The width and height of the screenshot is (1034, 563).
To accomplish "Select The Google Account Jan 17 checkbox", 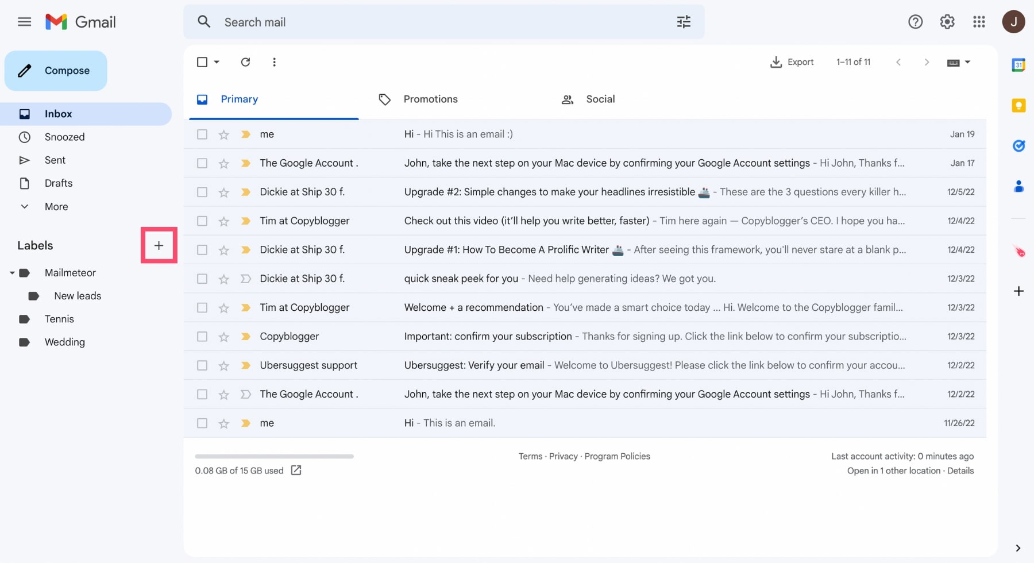I will (202, 163).
